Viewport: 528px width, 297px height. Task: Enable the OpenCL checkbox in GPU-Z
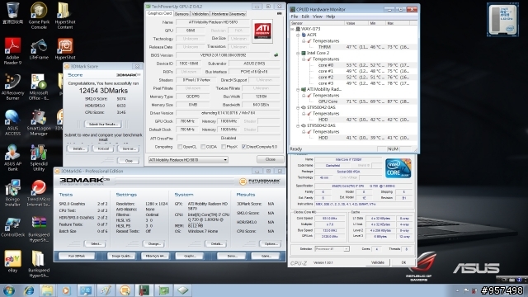pyautogui.click(x=180, y=147)
